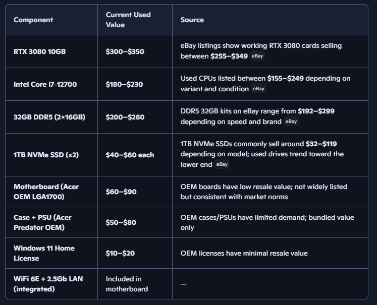
Task: Click the bold $255–$349 price range
Action: click(229, 56)
